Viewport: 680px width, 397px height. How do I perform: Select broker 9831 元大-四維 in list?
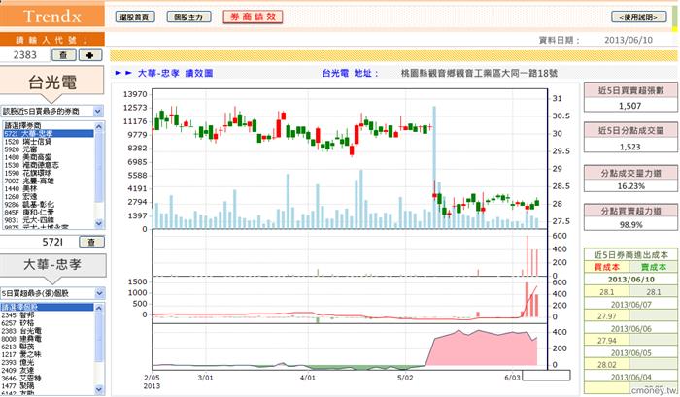click(49, 220)
